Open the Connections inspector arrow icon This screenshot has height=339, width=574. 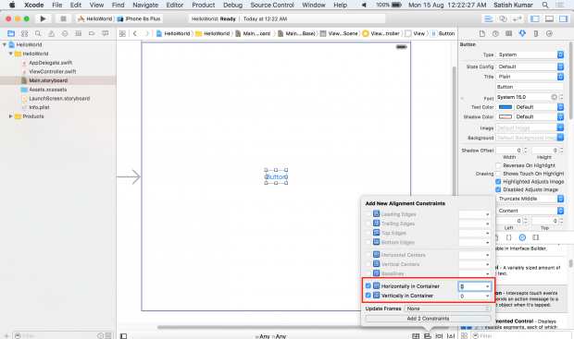(549, 33)
